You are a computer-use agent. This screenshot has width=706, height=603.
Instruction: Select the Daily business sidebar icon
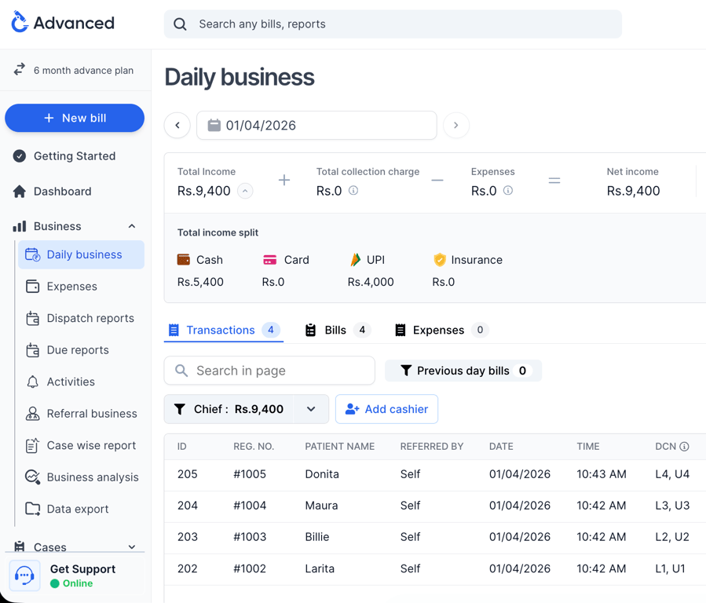pos(31,254)
